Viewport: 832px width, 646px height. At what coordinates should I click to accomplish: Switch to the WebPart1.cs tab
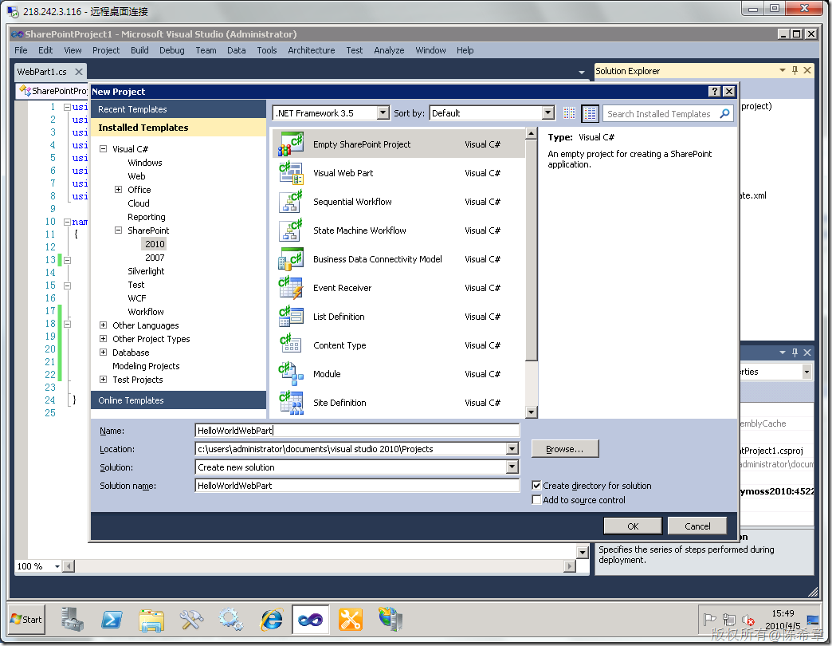tap(42, 72)
